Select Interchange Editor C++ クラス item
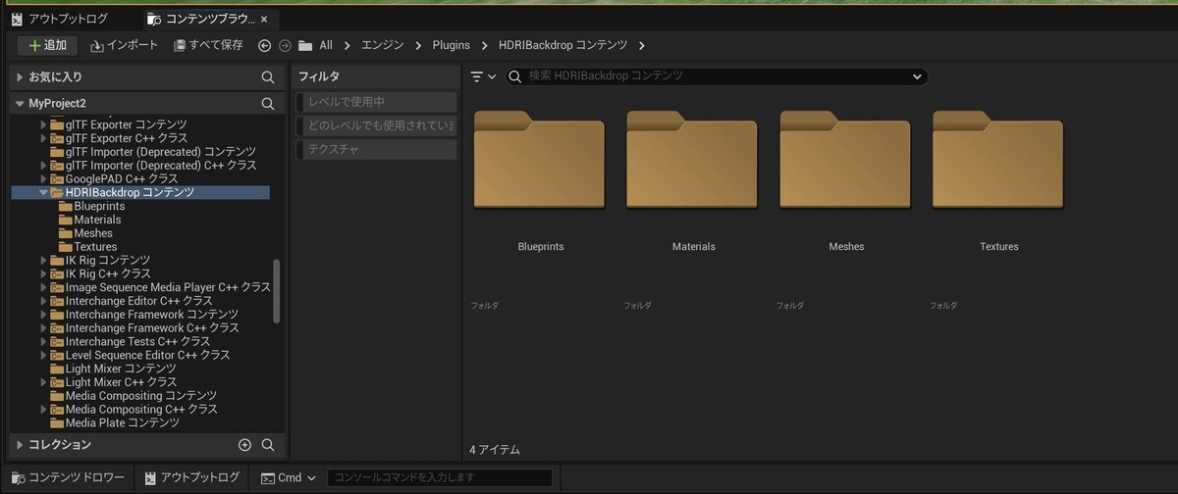This screenshot has height=494, width=1178. point(139,302)
